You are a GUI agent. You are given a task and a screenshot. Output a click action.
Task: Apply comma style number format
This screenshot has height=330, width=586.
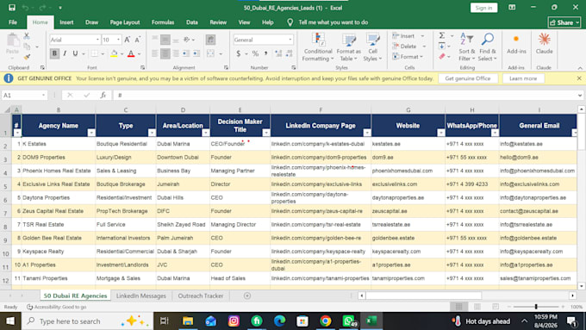point(265,53)
